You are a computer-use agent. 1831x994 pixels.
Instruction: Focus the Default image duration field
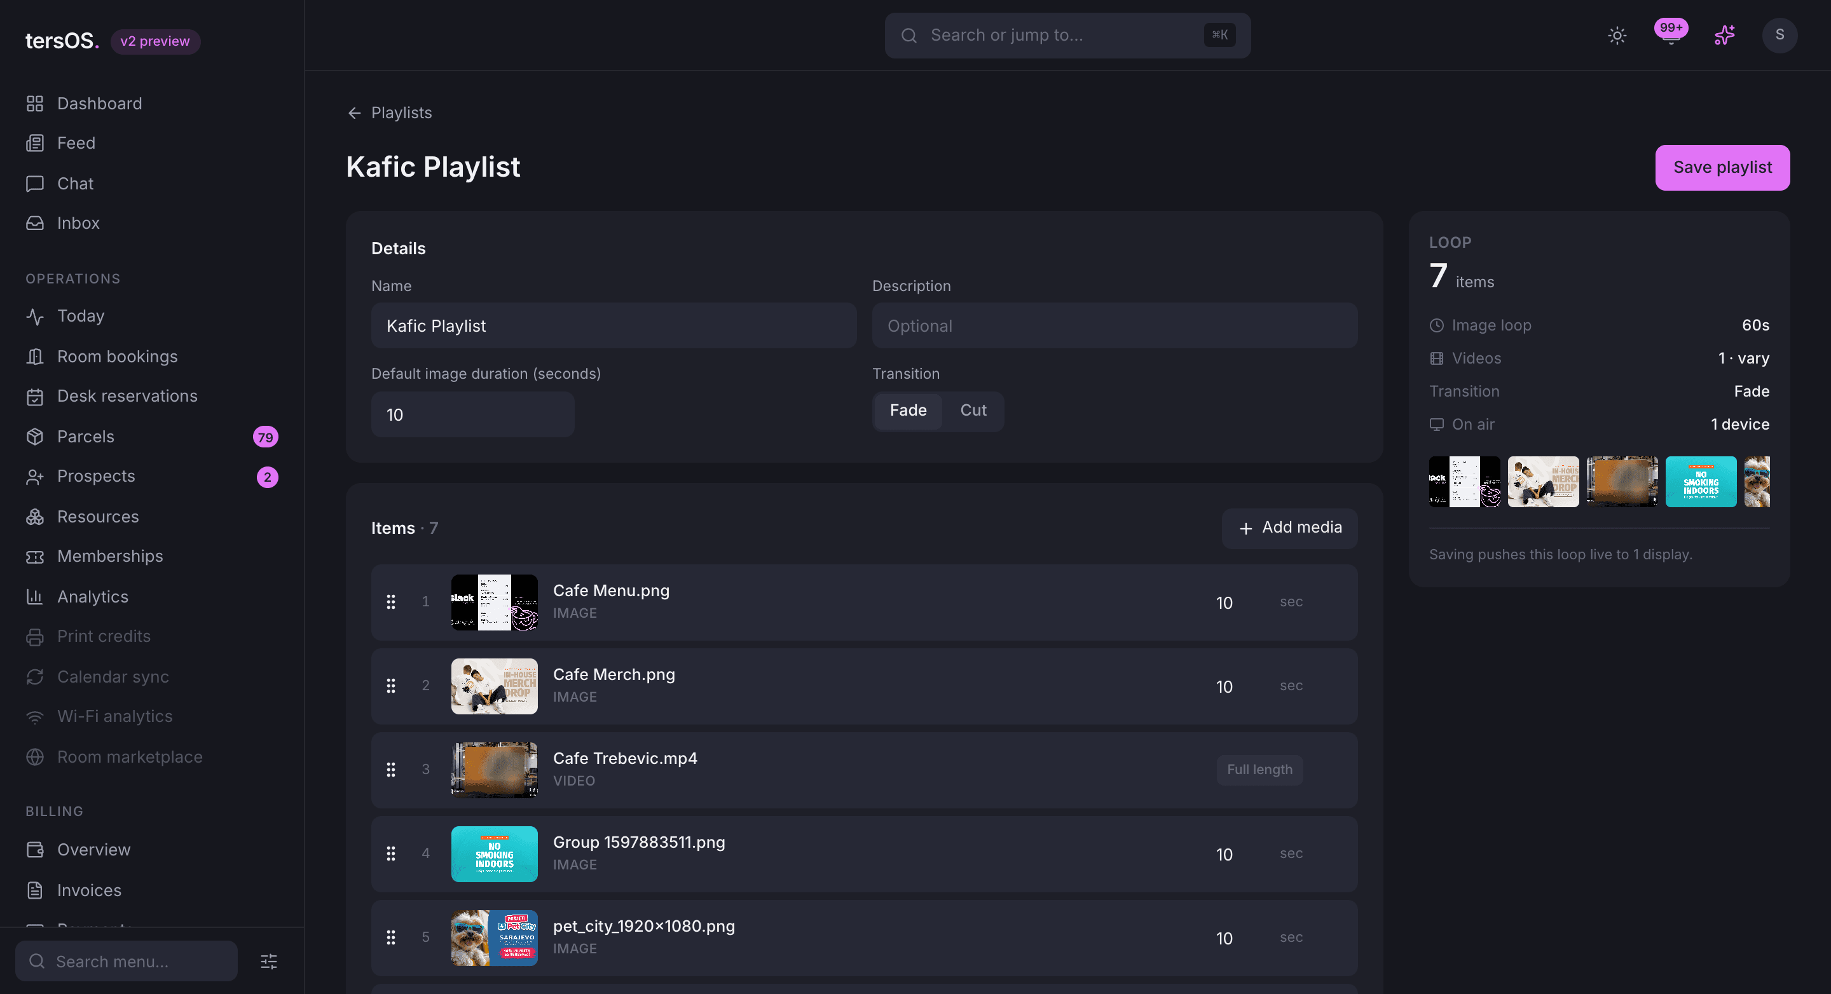click(x=472, y=414)
